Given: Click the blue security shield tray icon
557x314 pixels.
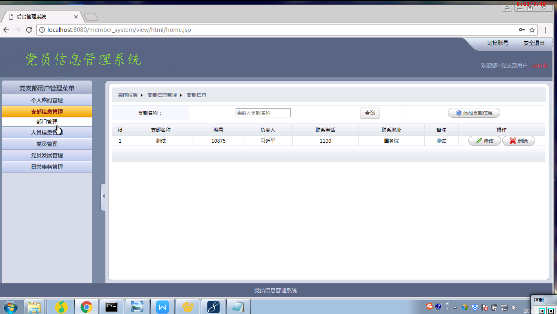Looking at the screenshot, I should point(475,307).
